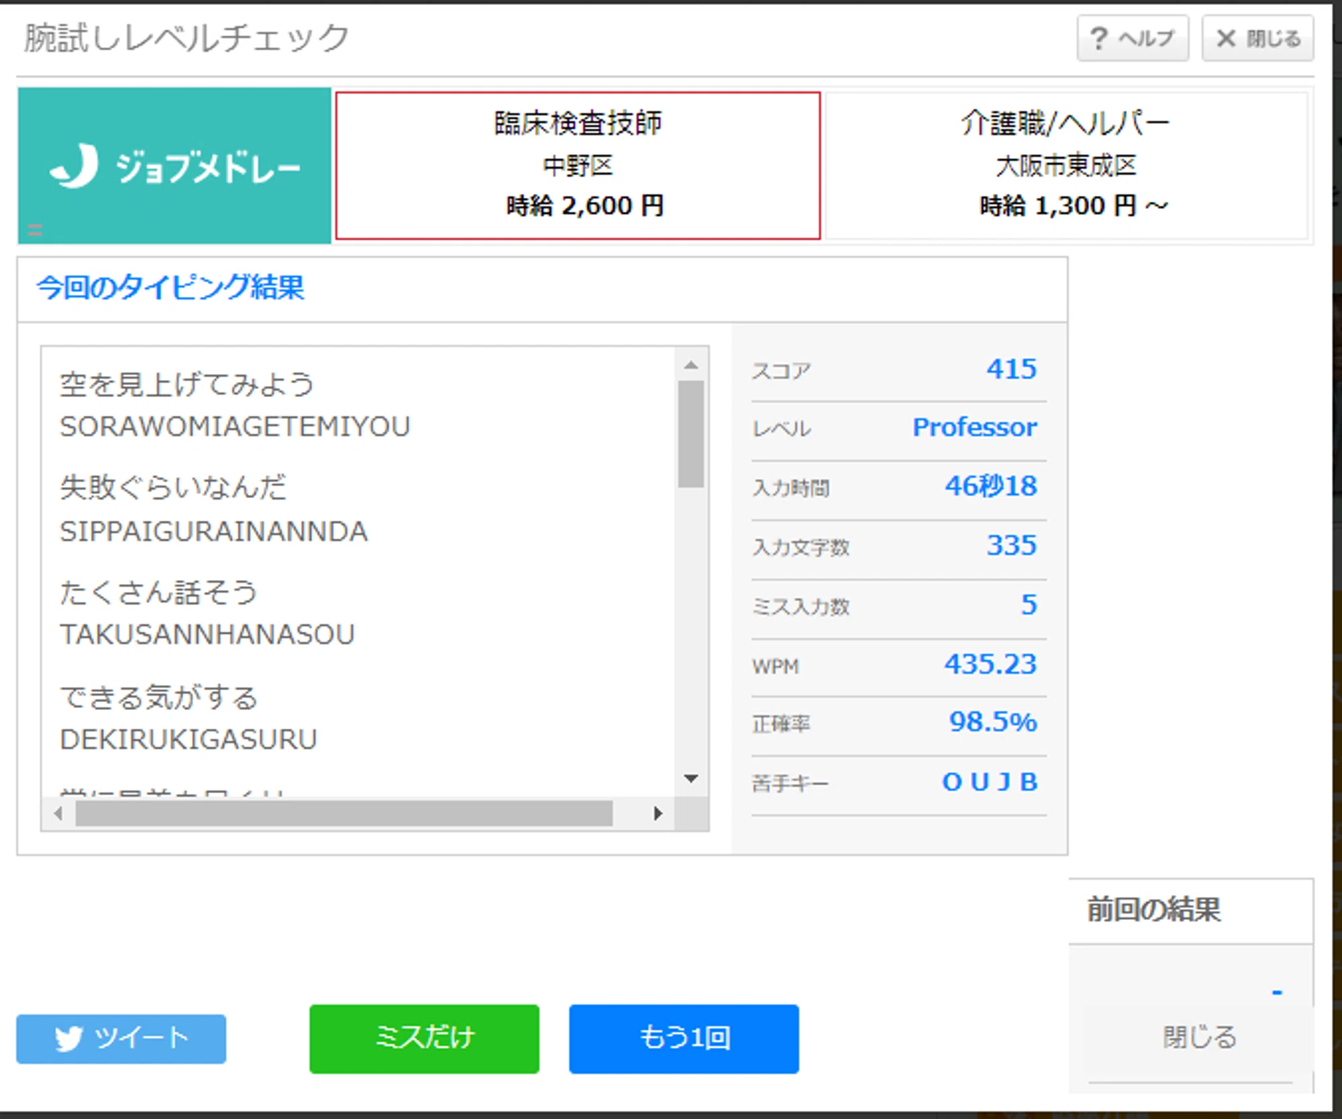Click the score value 415
Viewport: 1342px width, 1119px height.
1011,369
